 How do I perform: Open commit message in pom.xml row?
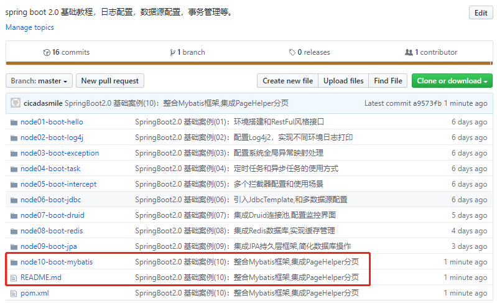pyautogui.click(x=247, y=293)
